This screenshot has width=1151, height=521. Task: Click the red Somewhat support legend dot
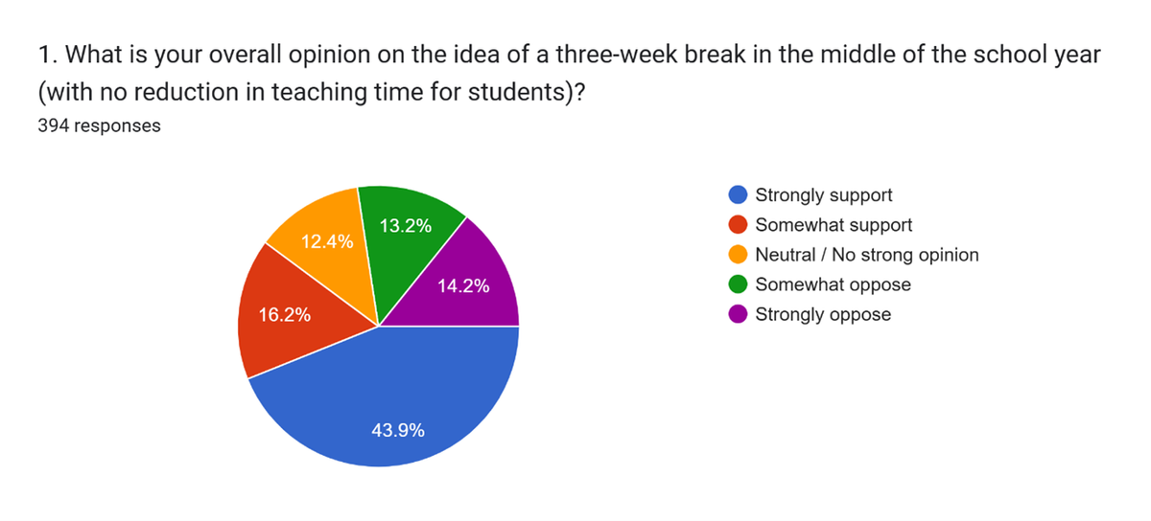[739, 225]
